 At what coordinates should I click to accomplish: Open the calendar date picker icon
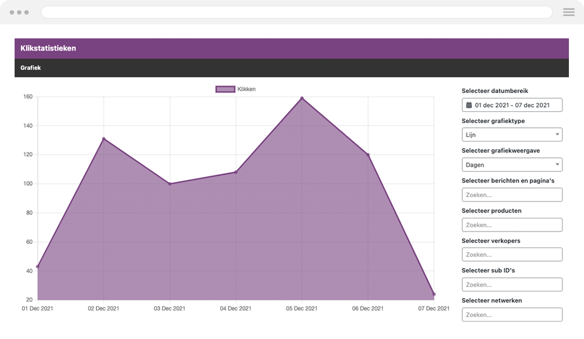pos(468,104)
